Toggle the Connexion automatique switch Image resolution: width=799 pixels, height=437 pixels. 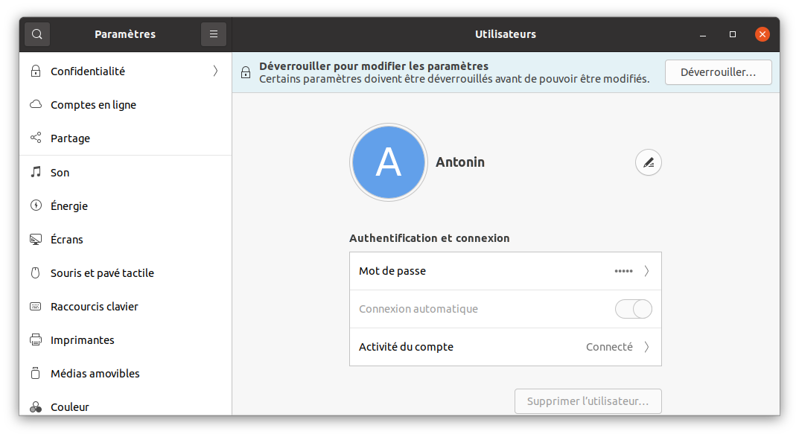pos(633,309)
